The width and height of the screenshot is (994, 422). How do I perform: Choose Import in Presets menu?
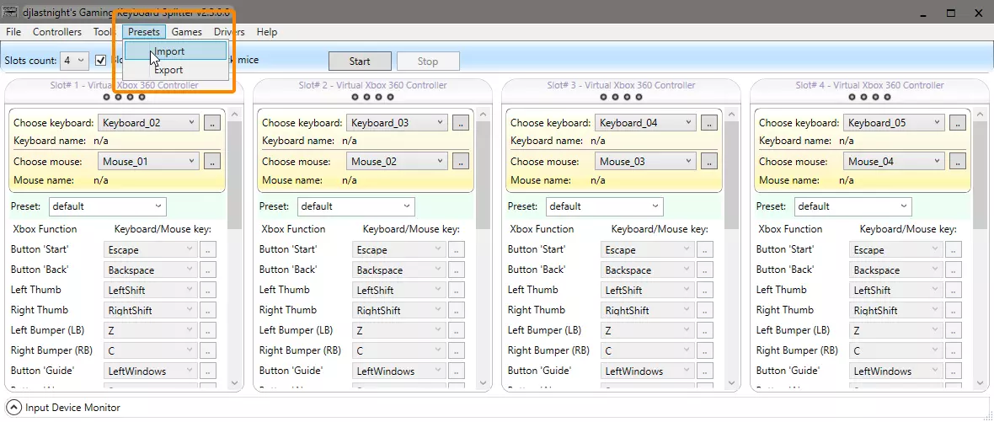175,51
